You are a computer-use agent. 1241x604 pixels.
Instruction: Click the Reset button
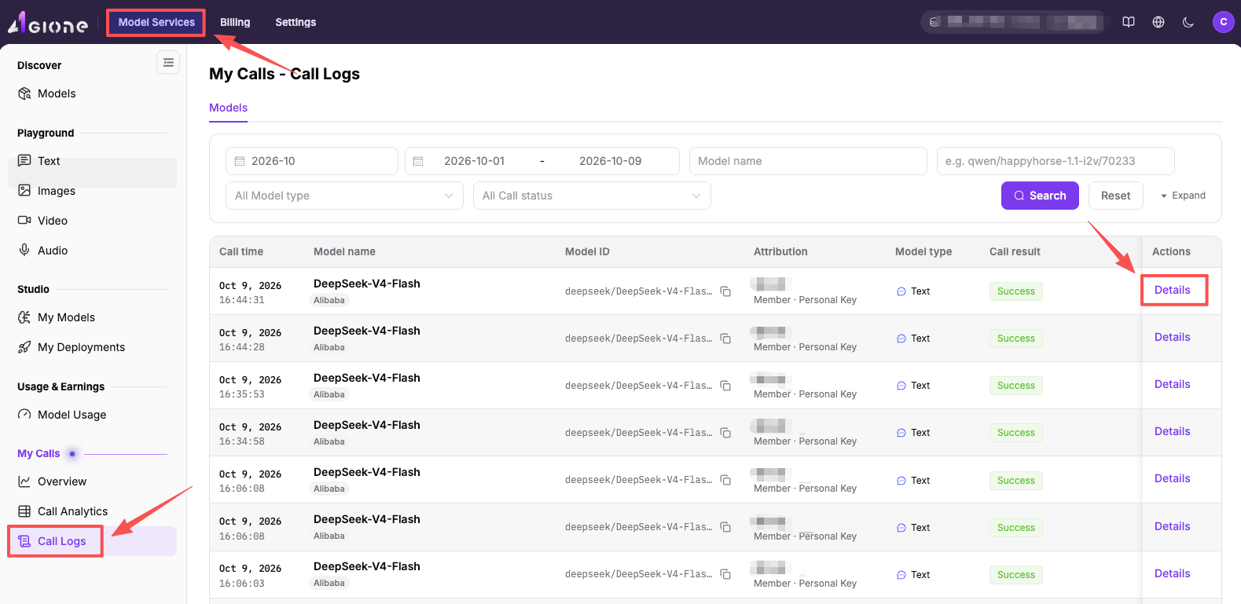tap(1115, 196)
